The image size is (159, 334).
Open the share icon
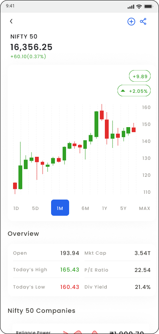[143, 22]
